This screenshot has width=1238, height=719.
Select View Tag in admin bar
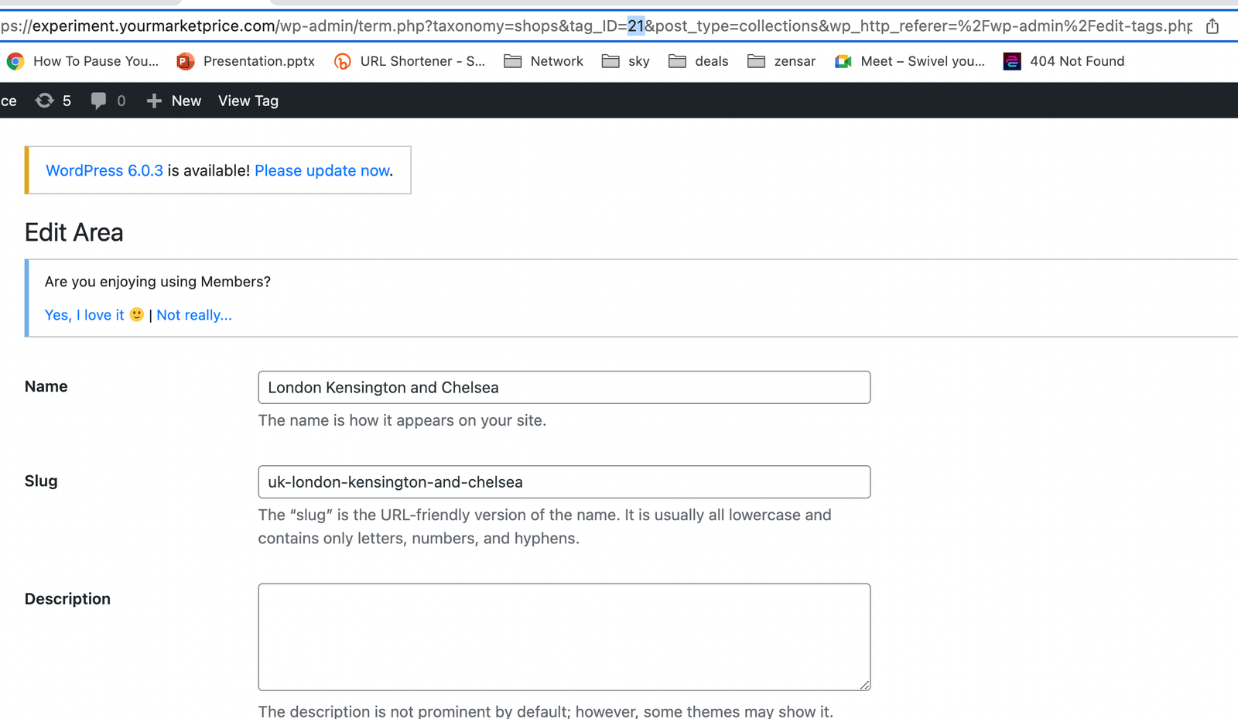point(248,101)
